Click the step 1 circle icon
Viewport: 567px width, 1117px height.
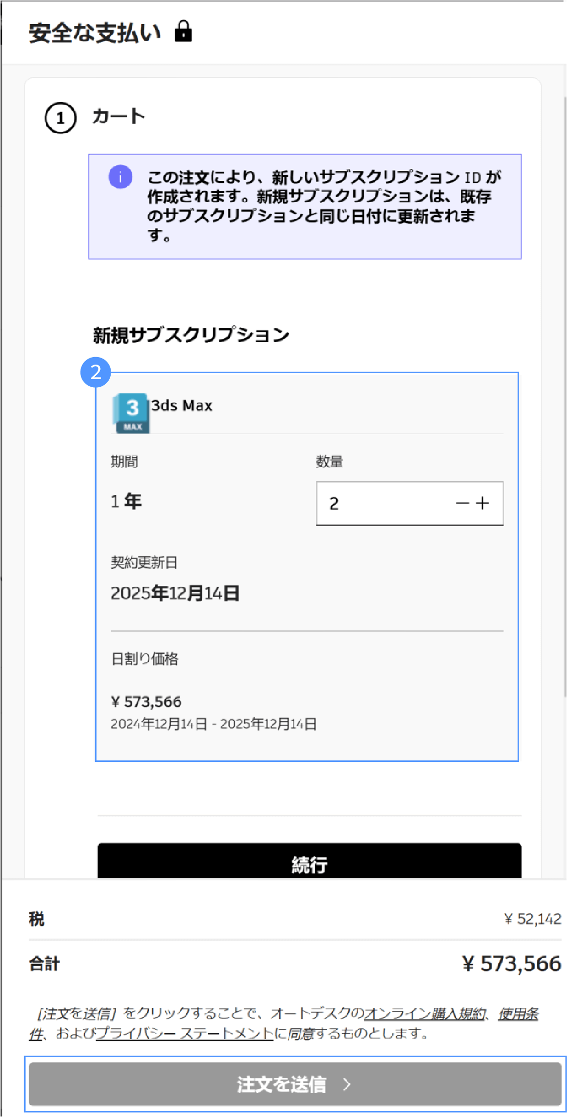coord(60,118)
